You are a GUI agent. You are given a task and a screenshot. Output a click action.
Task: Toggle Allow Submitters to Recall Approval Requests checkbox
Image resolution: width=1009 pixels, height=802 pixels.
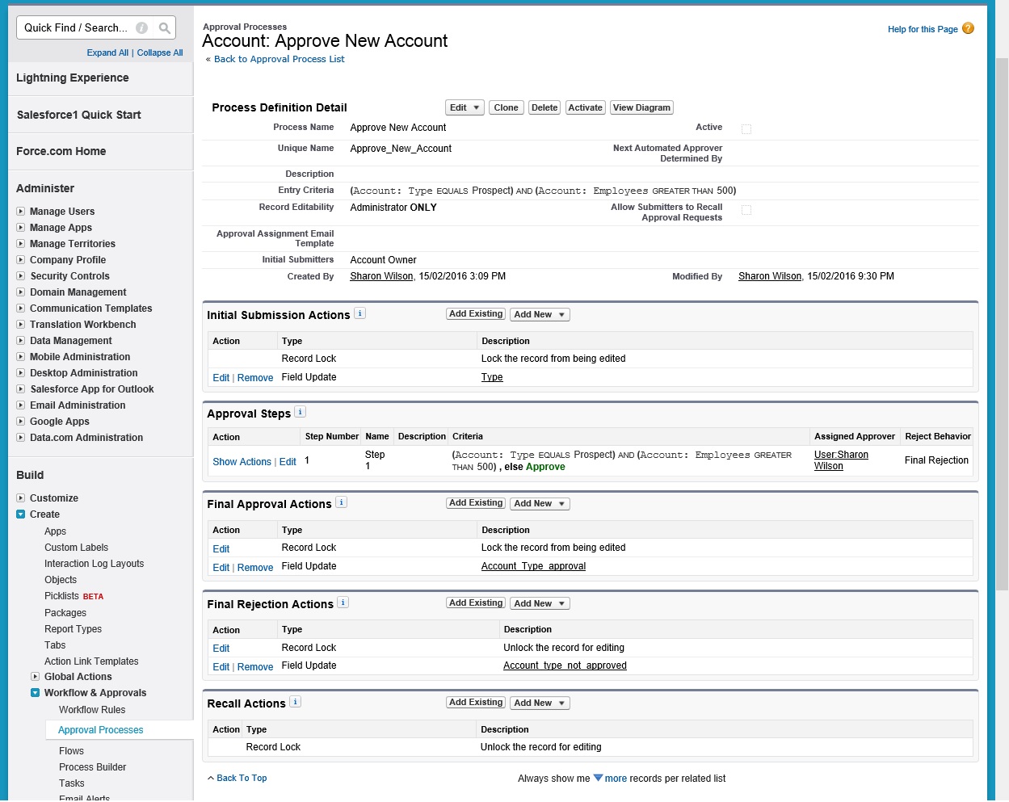tap(746, 210)
